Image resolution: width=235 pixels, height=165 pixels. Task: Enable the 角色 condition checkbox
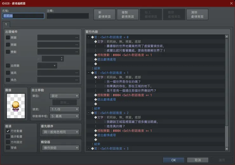(8, 80)
